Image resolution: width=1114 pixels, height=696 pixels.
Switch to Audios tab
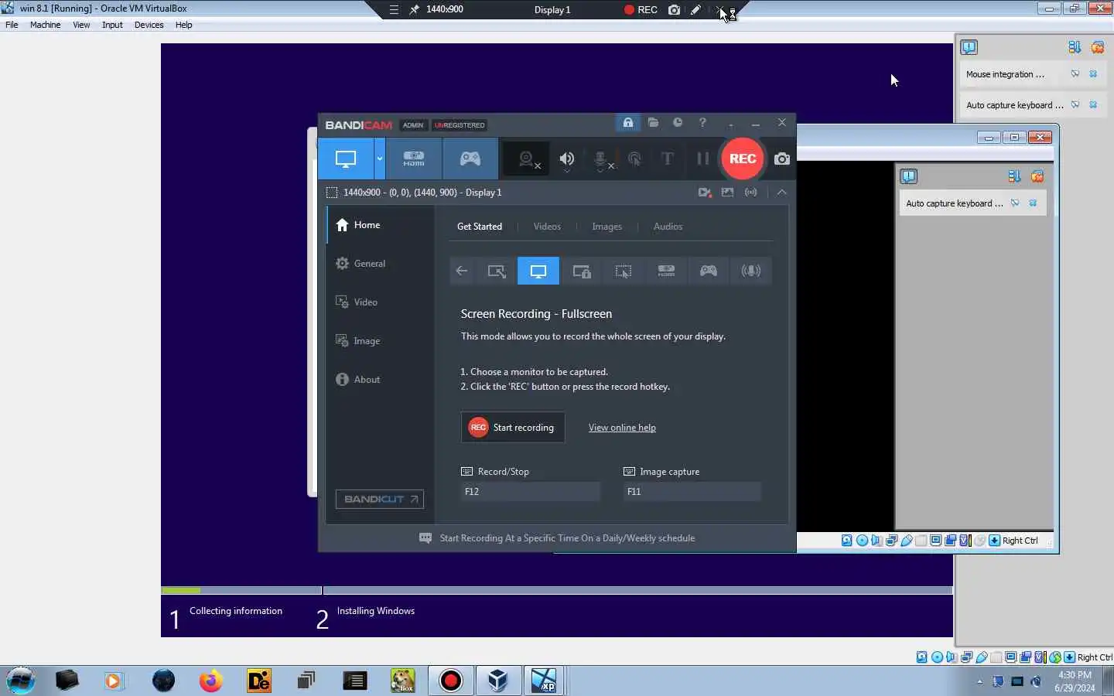coord(668,227)
